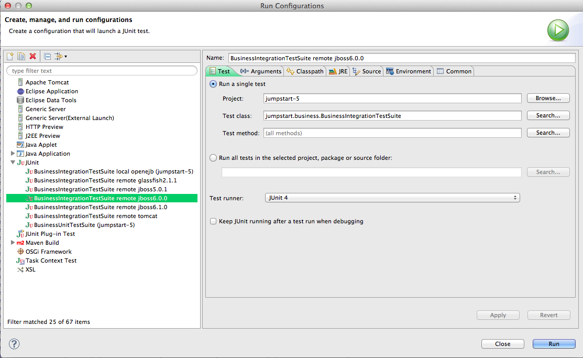Select BusinessIntegrationTestSuite remote glassfish2.1.1
The height and width of the screenshot is (358, 583).
[x=105, y=180]
